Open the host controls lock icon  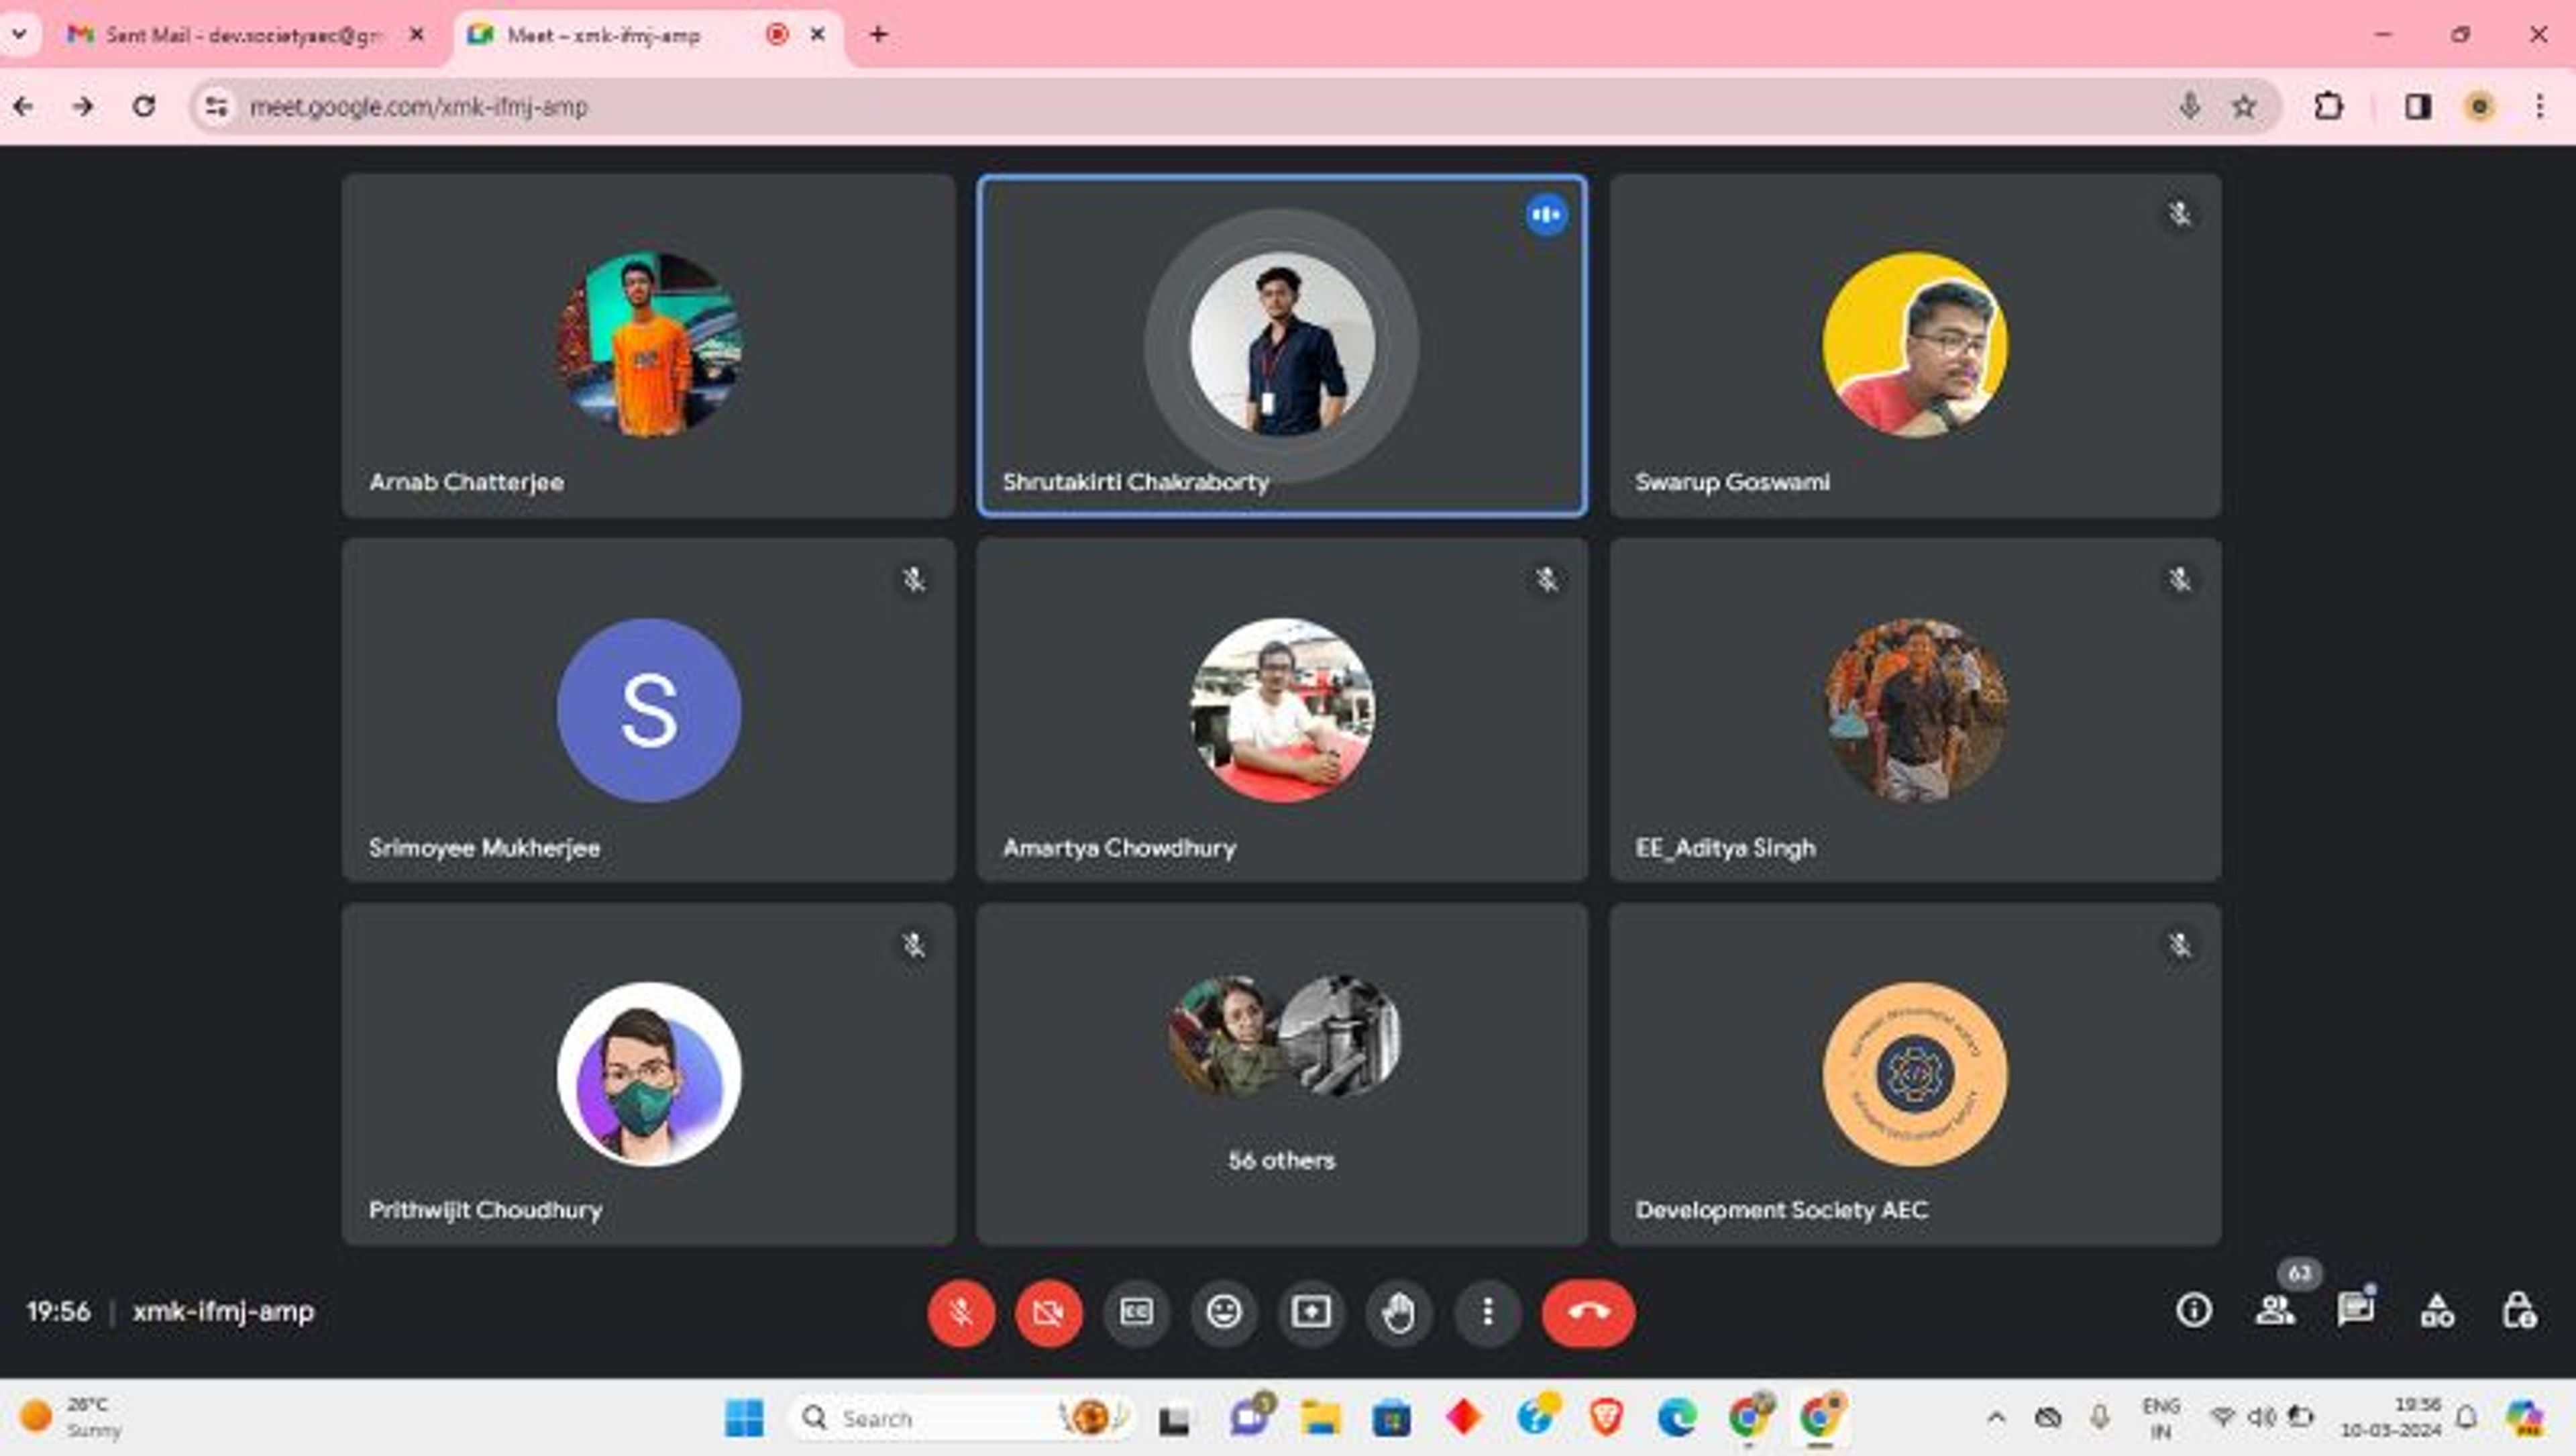point(2517,1310)
